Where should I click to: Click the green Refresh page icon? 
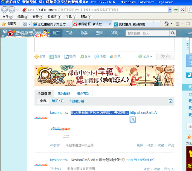pos(176,10)
